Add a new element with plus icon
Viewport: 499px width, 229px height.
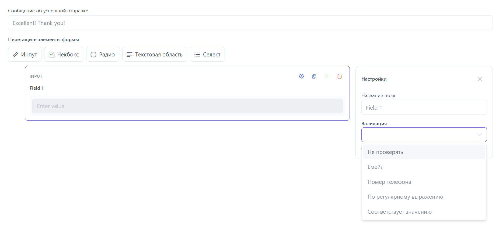327,76
